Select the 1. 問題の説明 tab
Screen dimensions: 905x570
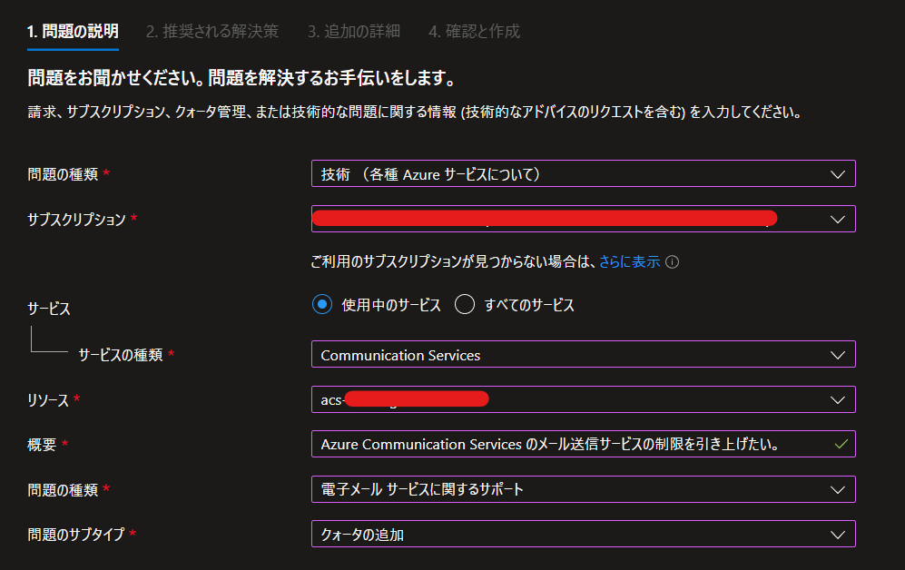(73, 31)
